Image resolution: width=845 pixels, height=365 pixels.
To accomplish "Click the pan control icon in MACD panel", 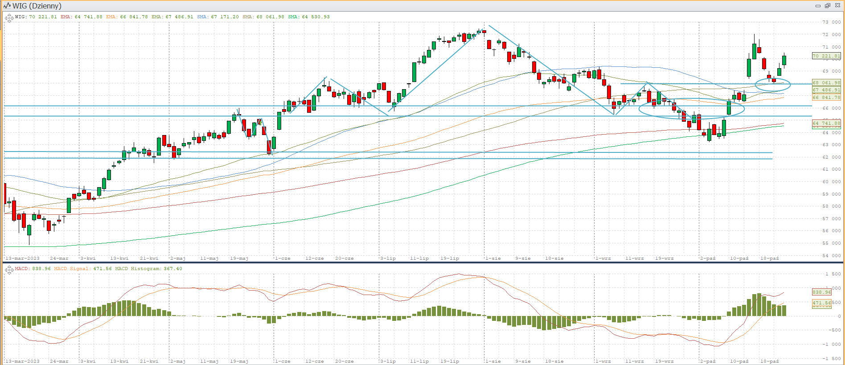I will click(9, 270).
